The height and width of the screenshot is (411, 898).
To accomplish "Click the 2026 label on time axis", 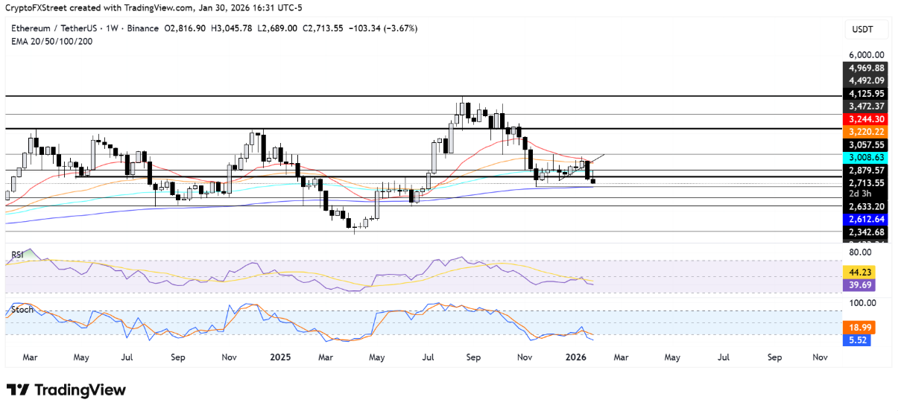I will (576, 357).
